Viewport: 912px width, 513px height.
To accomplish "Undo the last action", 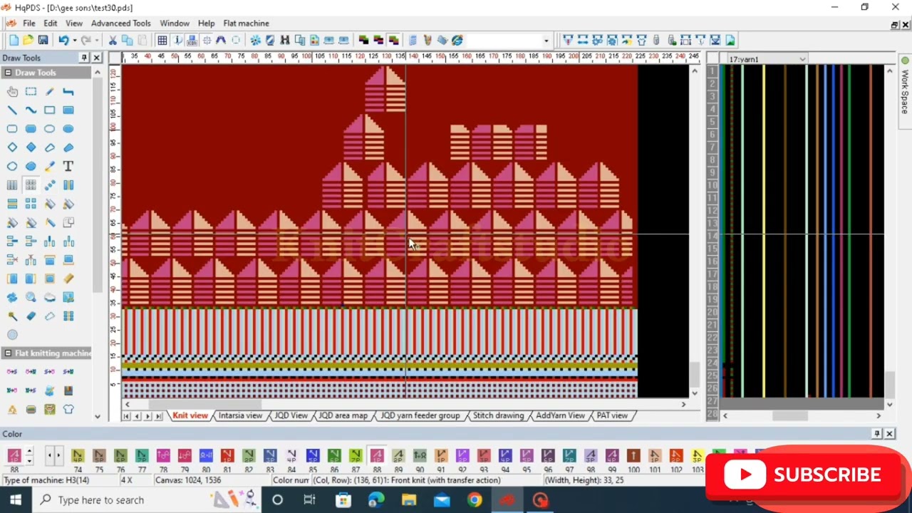I will [63, 41].
